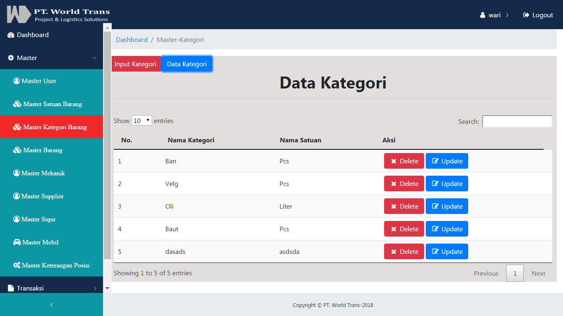The image size is (563, 316).
Task: Switch to the Input Kategori tab
Action: coord(135,64)
